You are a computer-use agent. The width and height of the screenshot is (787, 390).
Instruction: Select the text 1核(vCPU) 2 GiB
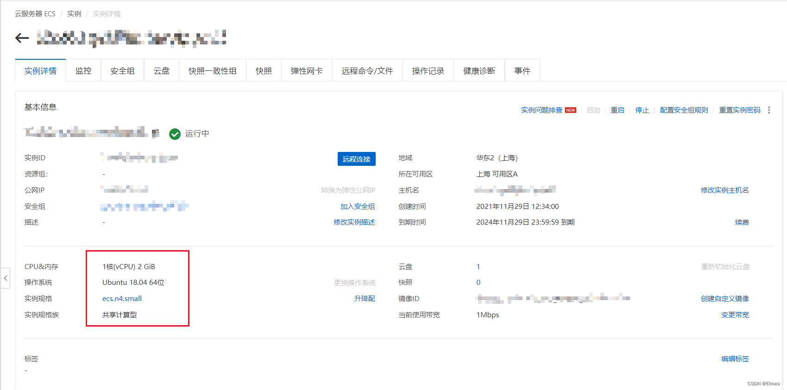[x=129, y=267]
